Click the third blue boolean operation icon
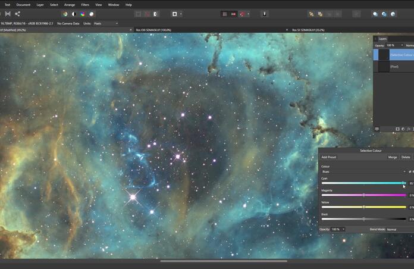Viewport: 414px width, 269px height. [x=393, y=14]
